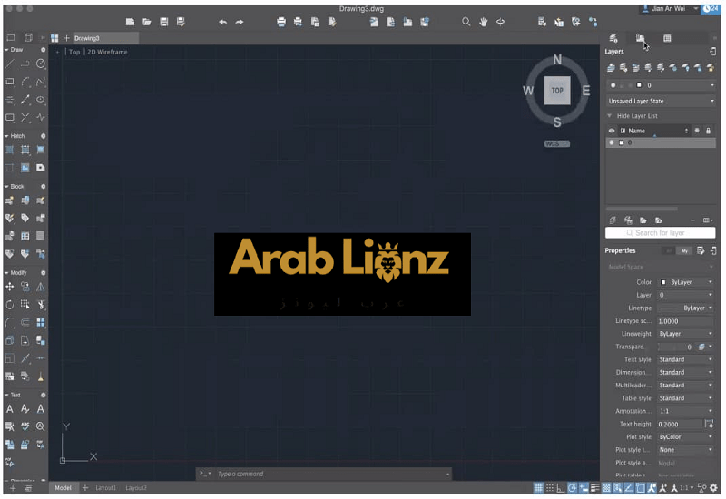Select the Drawing3 file tab
Viewport: 726px width, 499px height.
[x=105, y=38]
